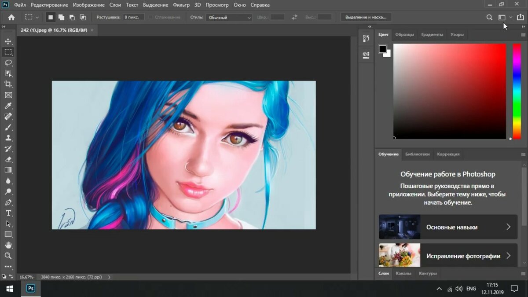Expand the tools panel double arrow
This screenshot has height=297, width=528.
4,27
